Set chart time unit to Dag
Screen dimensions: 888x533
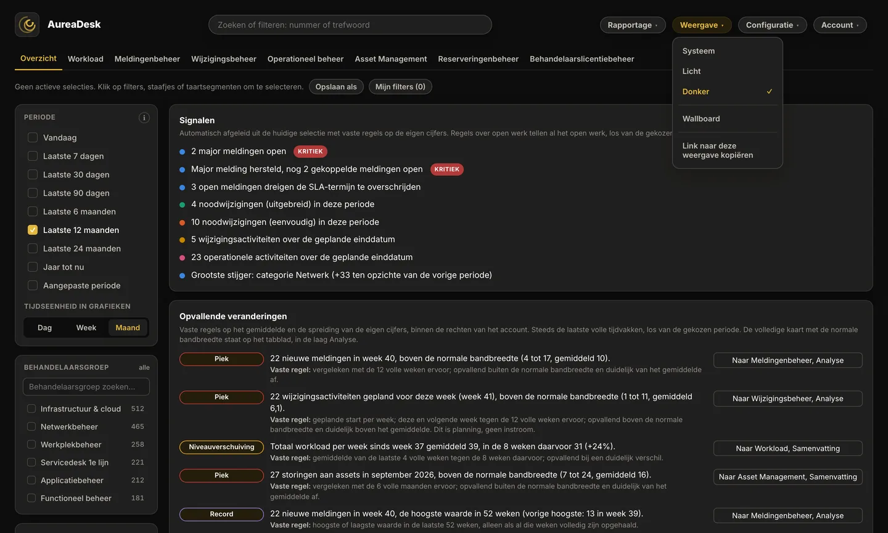45,328
